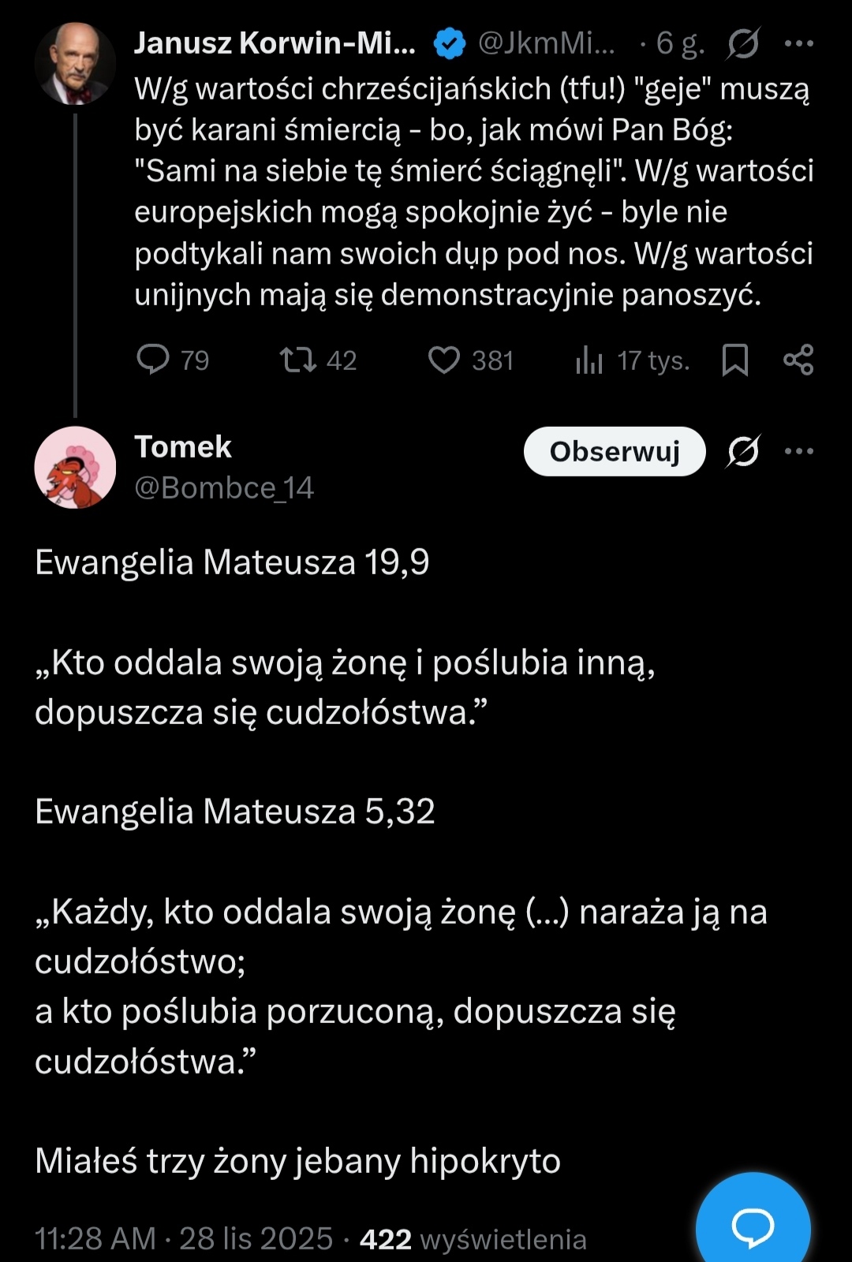Open the reply icon with 79 comments
This screenshot has height=1262, width=852.
(x=153, y=360)
